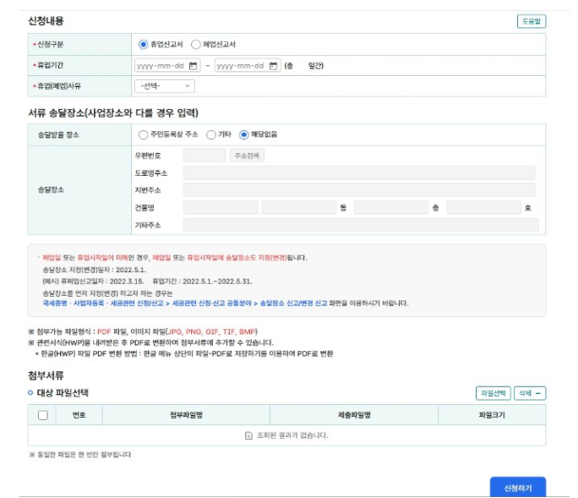Click the 송달받을 장소 row label
The image size is (578, 498).
click(58, 134)
